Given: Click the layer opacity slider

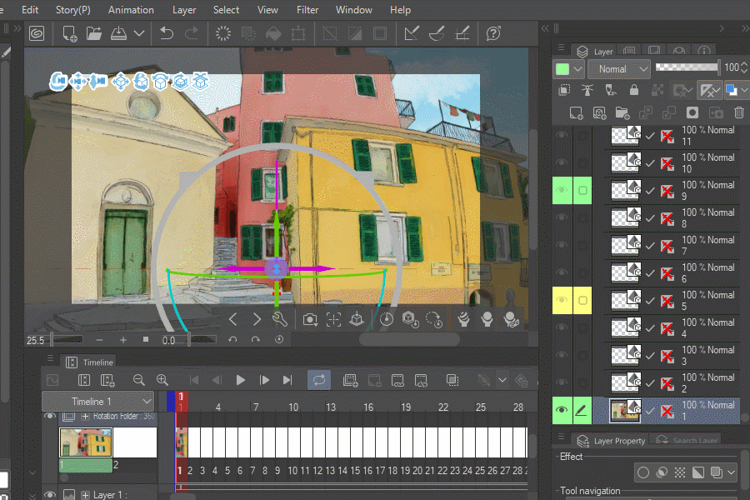Looking at the screenshot, I should click(x=687, y=67).
